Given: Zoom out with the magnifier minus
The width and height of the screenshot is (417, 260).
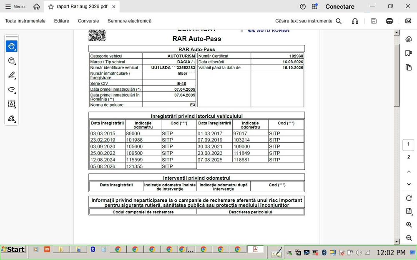Looking at the screenshot, I should [x=409, y=238].
